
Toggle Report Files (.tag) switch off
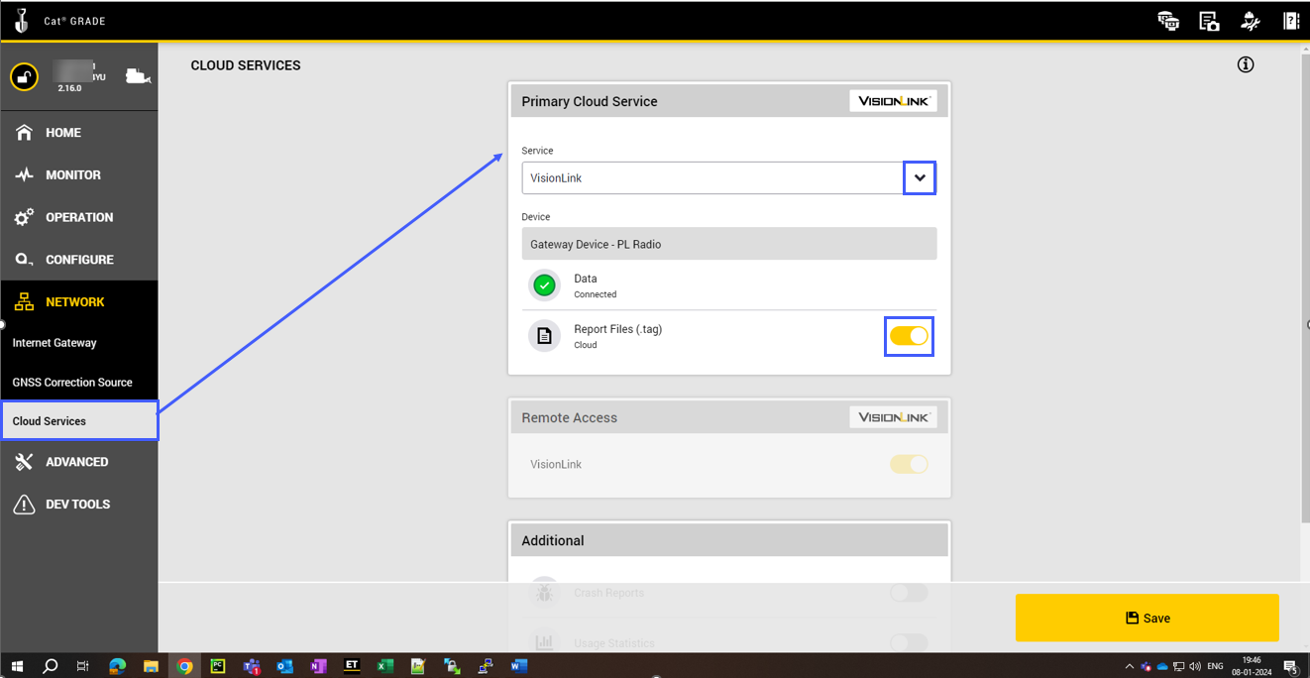pyautogui.click(x=909, y=336)
